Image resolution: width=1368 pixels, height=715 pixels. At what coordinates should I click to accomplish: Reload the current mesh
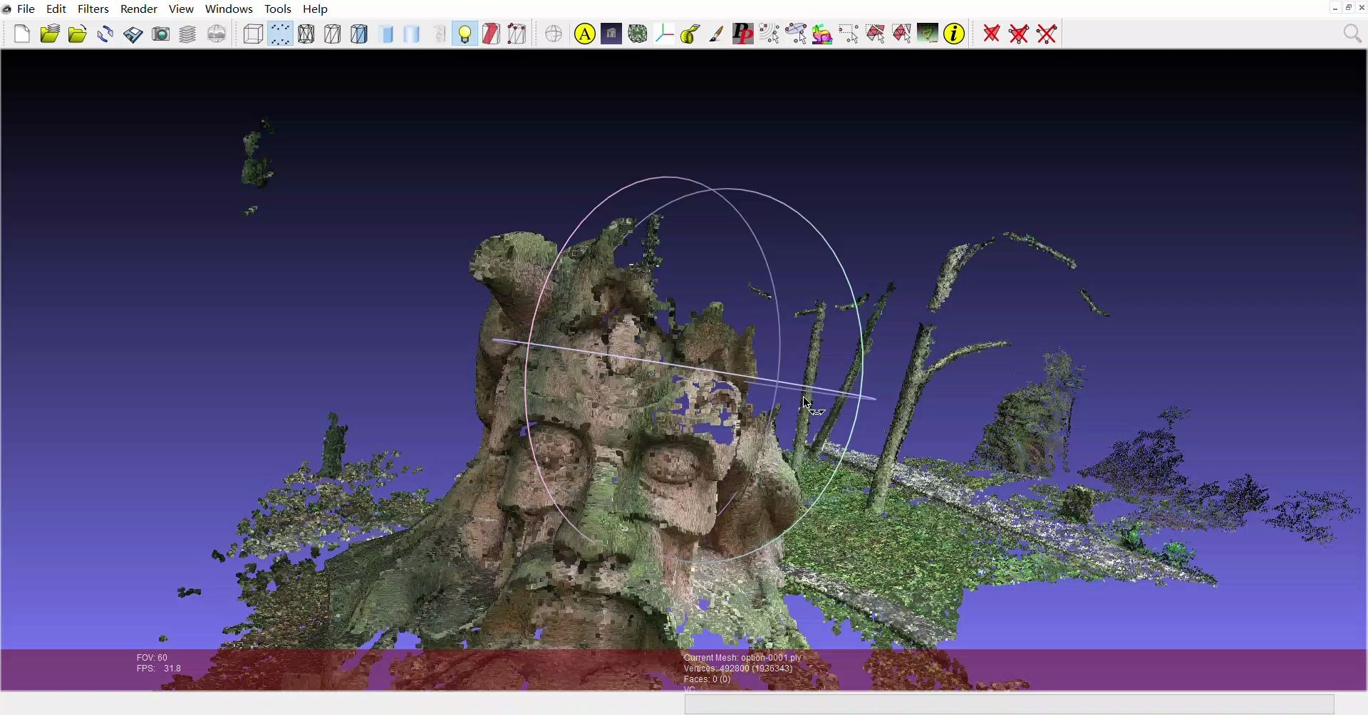pos(105,33)
